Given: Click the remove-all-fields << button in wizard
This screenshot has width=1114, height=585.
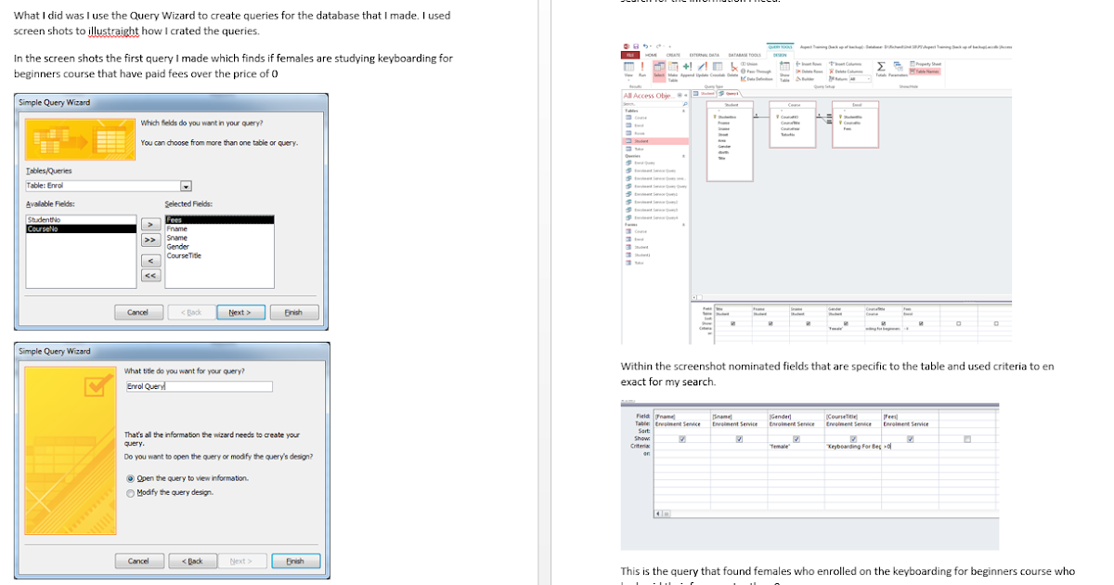Looking at the screenshot, I should (x=150, y=275).
